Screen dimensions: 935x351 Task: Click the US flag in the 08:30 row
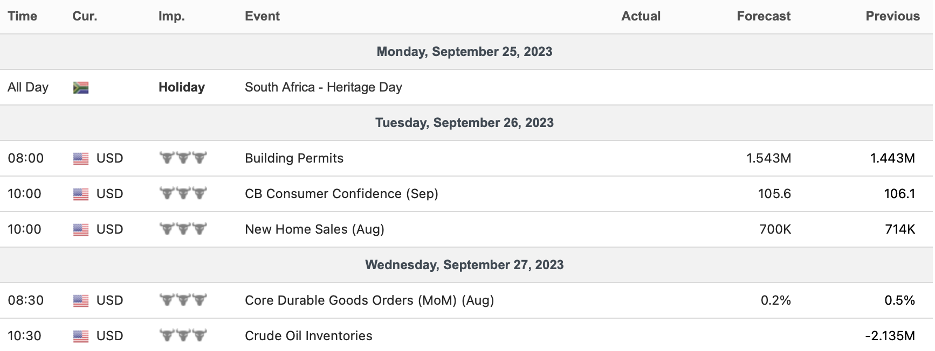tap(81, 301)
